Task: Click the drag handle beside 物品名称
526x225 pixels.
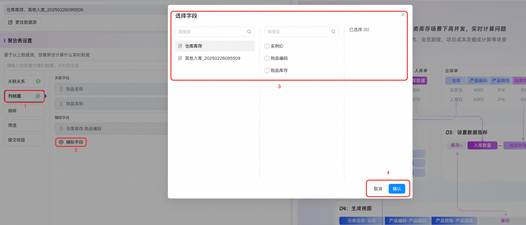Action: click(x=61, y=89)
